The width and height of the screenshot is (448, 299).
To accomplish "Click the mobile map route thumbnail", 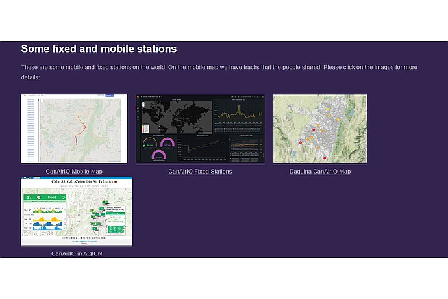I will click(x=74, y=129).
